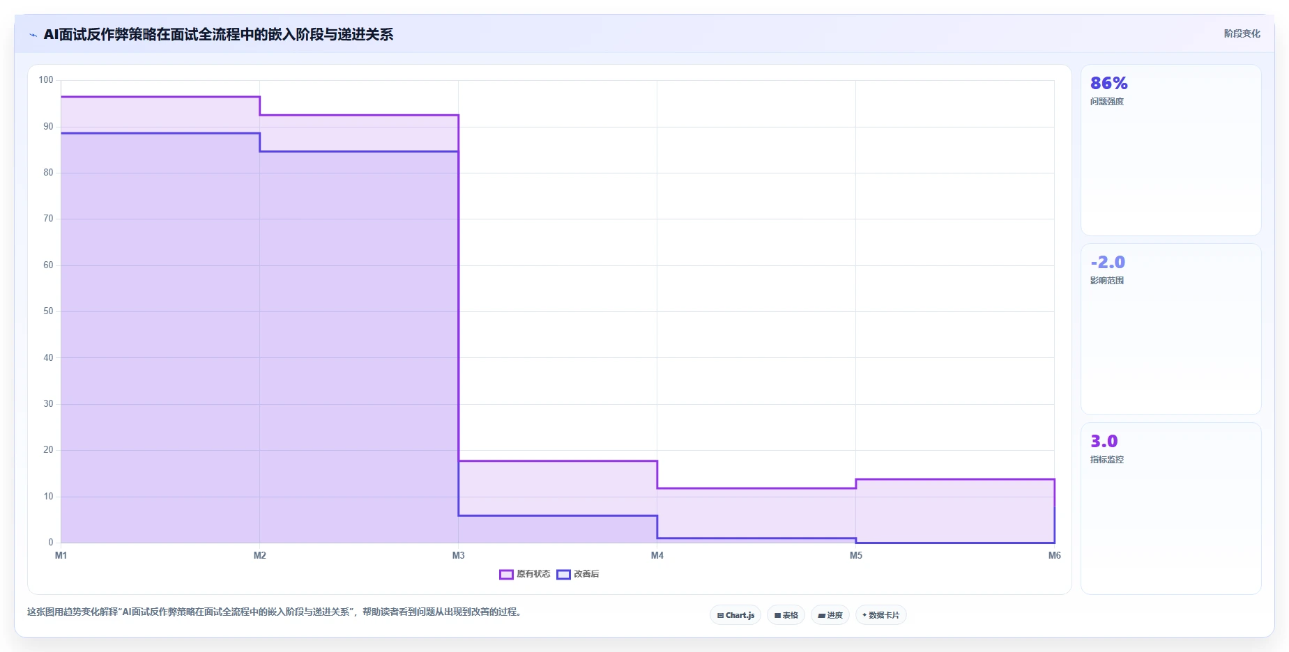Click the M3 axis label
The height and width of the screenshot is (652, 1289).
458,555
